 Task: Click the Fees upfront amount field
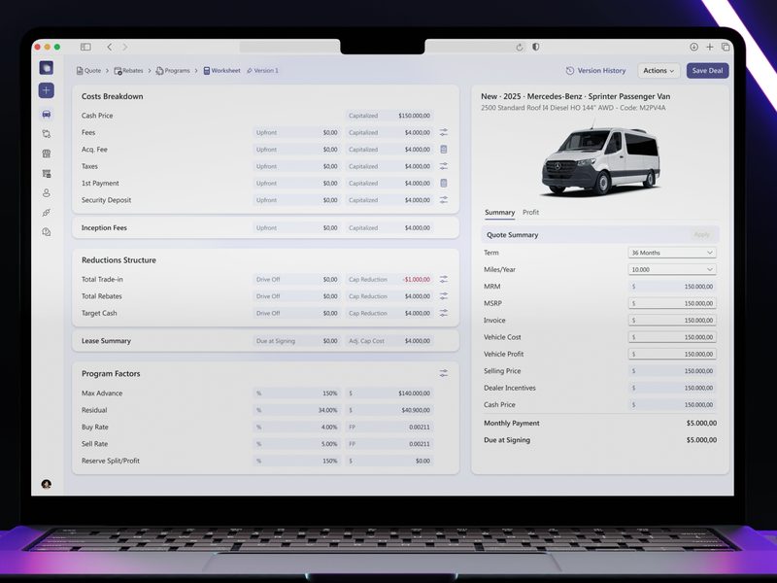[297, 132]
